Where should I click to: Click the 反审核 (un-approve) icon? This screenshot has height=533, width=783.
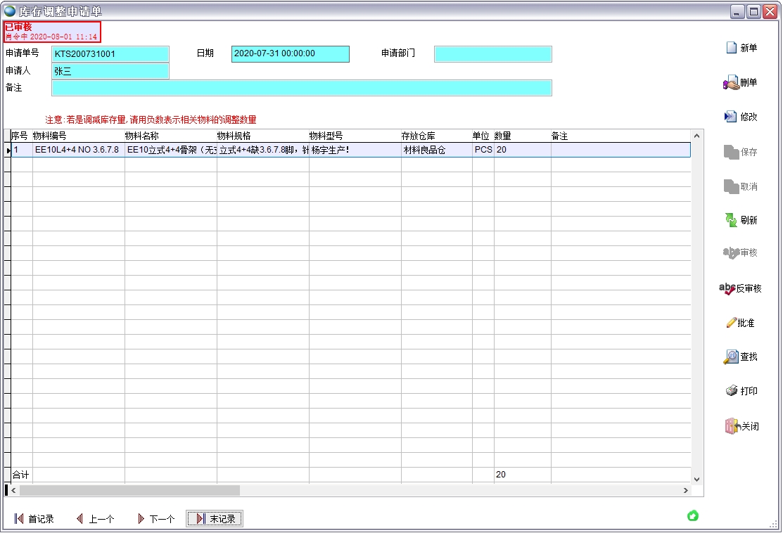[727, 288]
